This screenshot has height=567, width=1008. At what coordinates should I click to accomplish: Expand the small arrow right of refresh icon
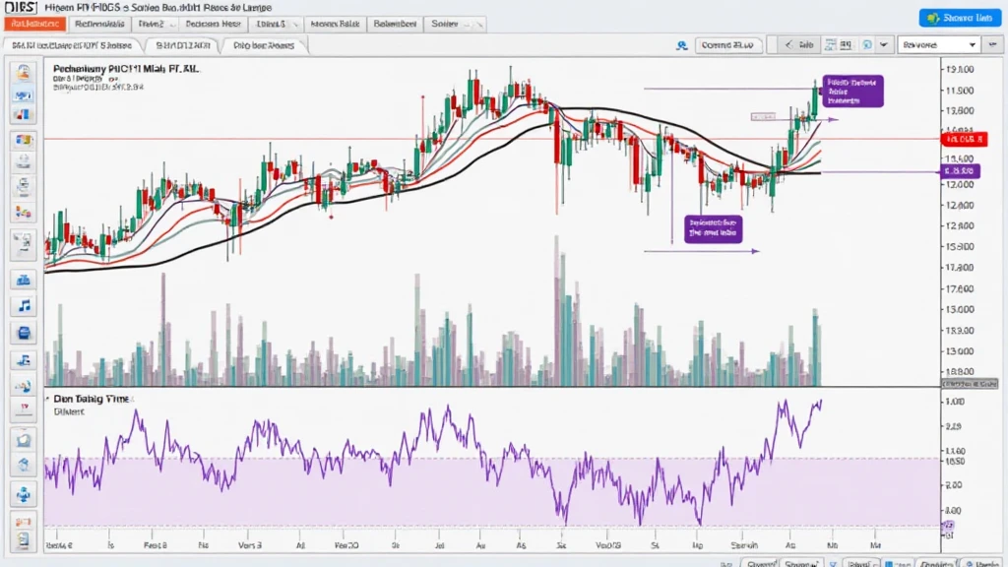(884, 44)
